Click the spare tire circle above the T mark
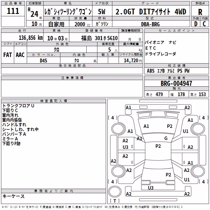The image size is (210, 210). pos(115,192)
